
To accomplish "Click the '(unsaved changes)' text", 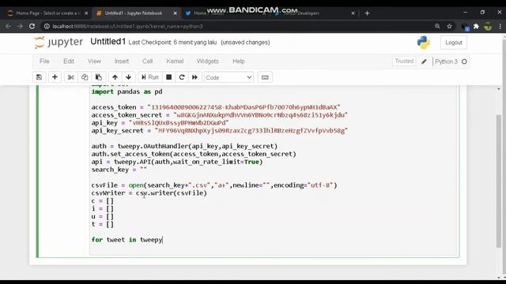I will tap(245, 43).
